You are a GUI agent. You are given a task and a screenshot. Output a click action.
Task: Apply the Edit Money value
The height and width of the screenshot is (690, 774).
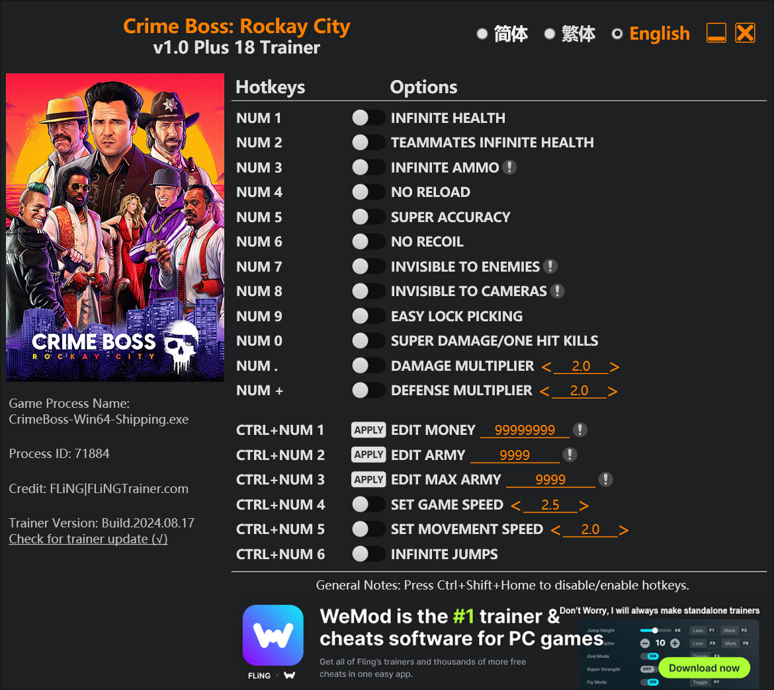coord(368,430)
